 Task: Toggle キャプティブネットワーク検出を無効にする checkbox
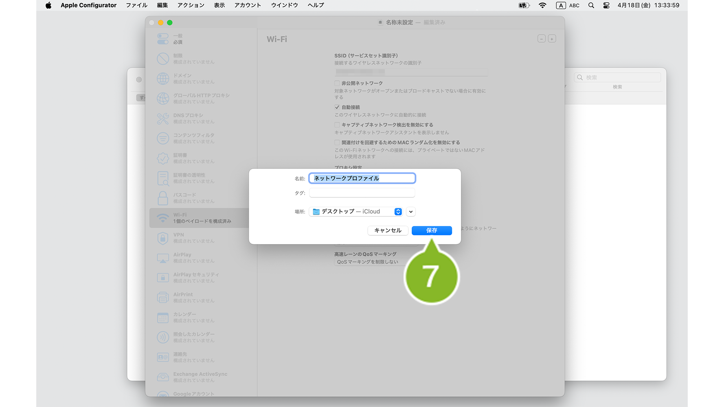pyautogui.click(x=337, y=125)
